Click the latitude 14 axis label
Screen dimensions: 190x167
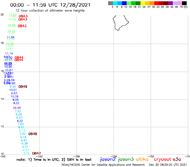click(x=2, y=99)
